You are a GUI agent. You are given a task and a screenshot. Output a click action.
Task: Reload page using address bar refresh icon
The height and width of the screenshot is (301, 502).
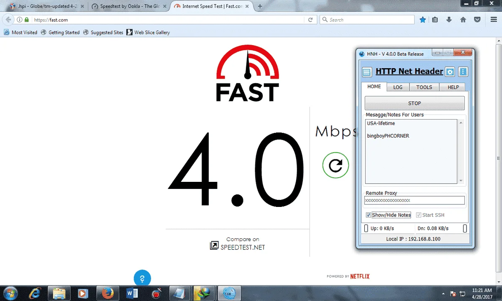click(x=310, y=20)
